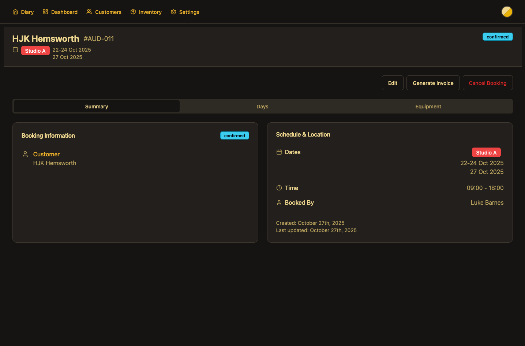Click the person icon beside Booked By

click(x=279, y=202)
